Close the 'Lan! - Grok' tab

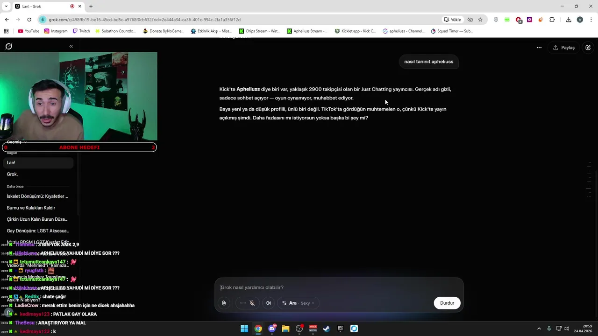coord(80,6)
